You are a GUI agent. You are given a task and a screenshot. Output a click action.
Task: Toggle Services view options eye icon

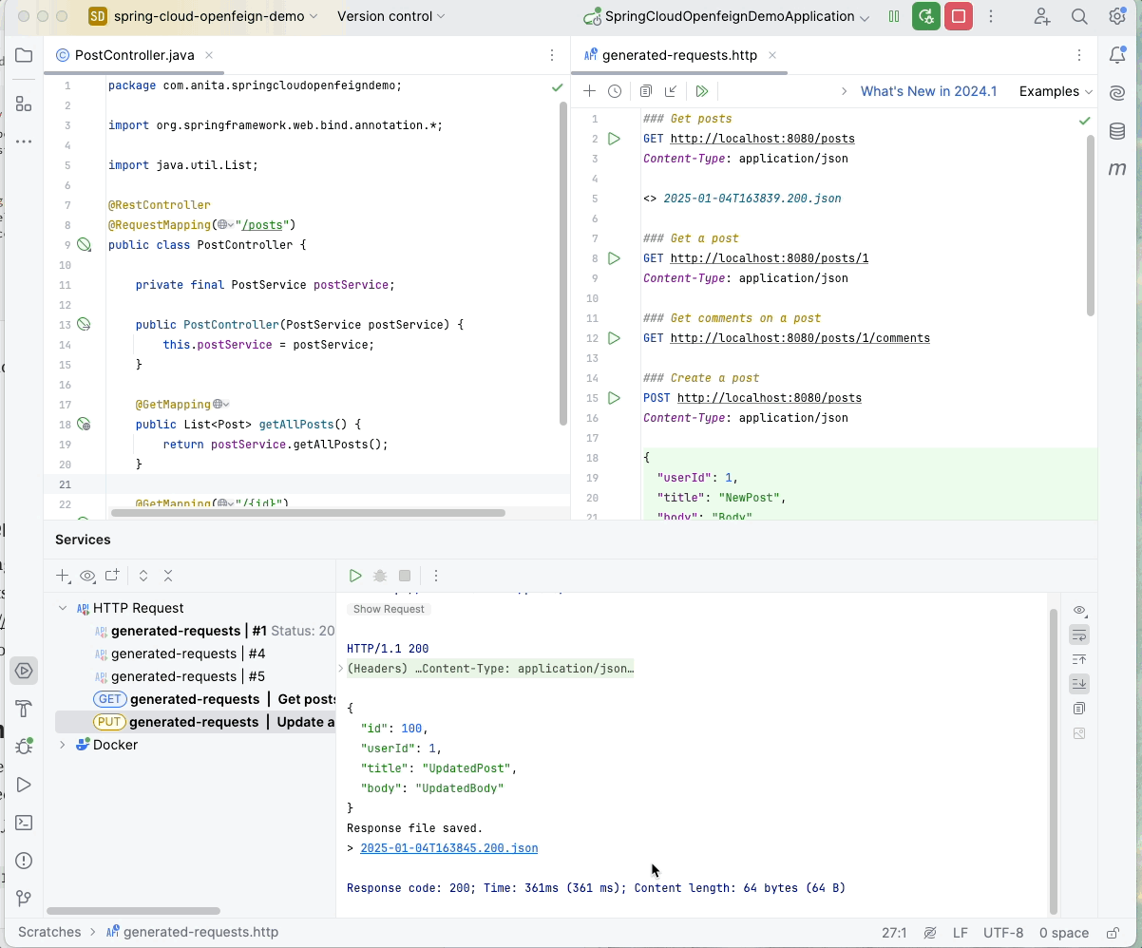[x=87, y=576]
